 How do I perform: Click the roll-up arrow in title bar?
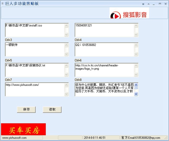point(148,4)
